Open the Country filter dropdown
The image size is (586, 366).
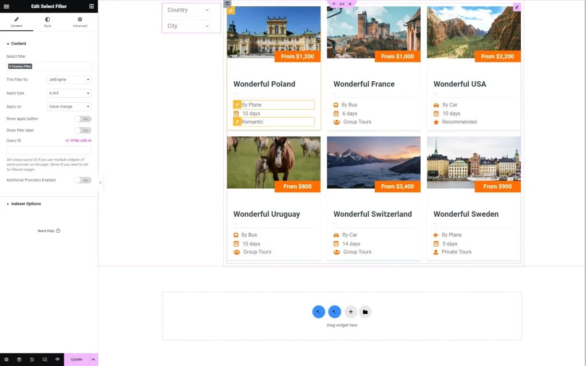tap(188, 10)
